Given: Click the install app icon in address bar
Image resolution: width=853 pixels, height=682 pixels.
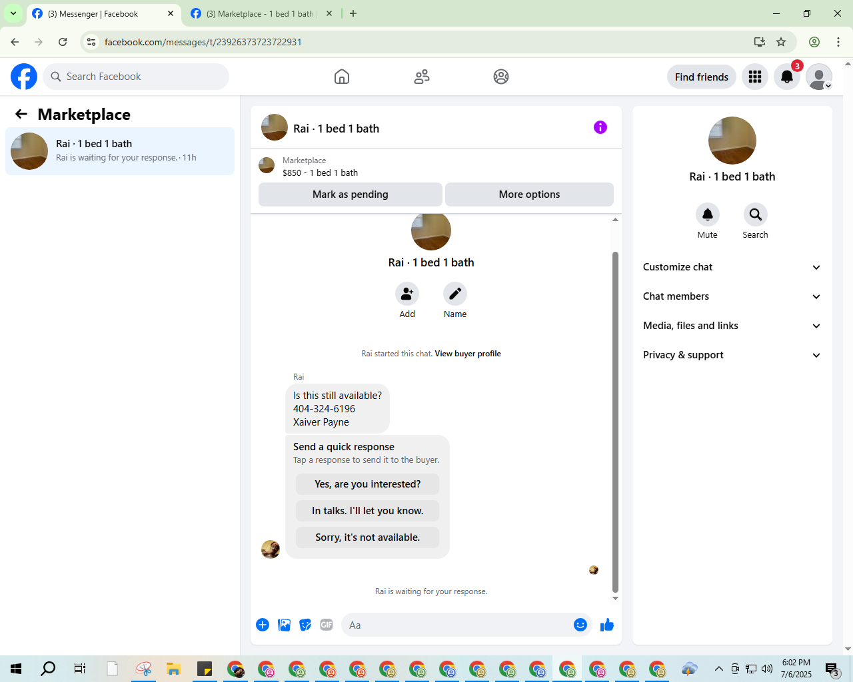Looking at the screenshot, I should coord(760,42).
